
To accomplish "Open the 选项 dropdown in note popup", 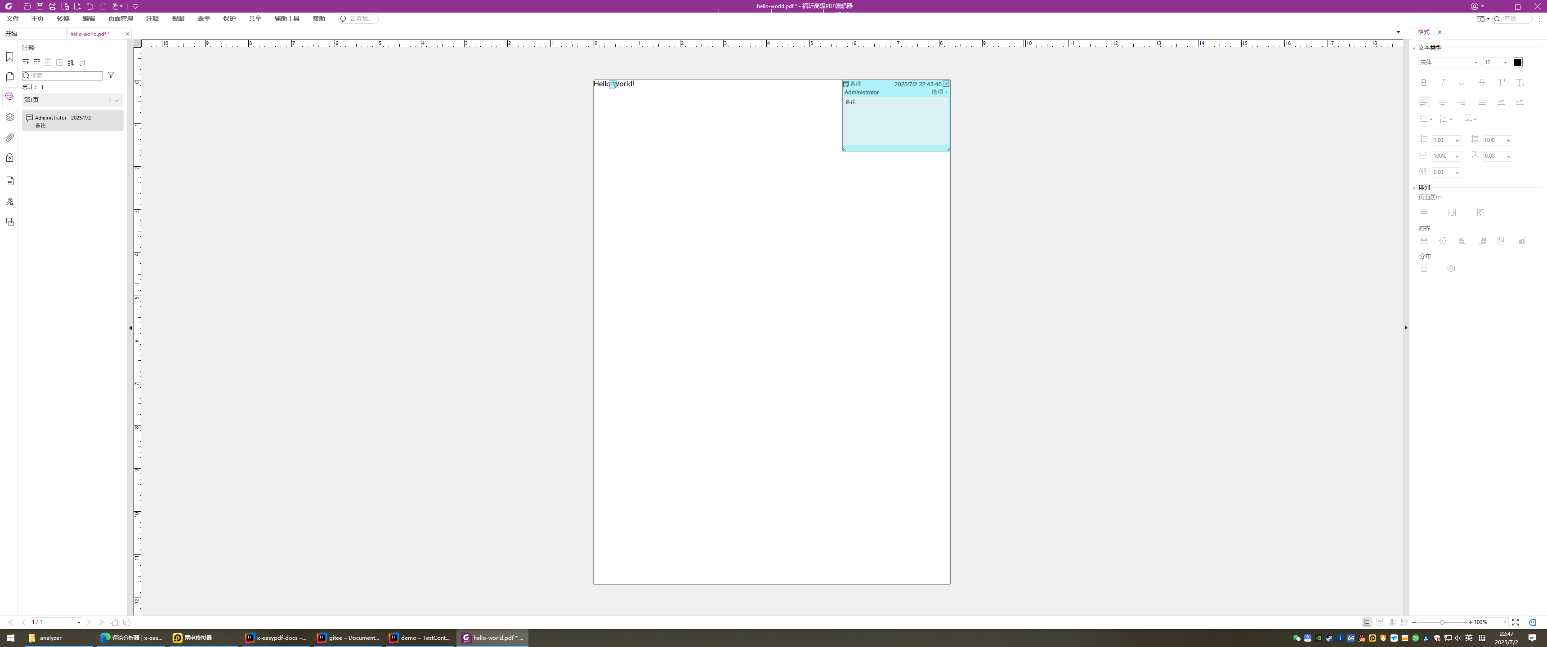I will (939, 93).
